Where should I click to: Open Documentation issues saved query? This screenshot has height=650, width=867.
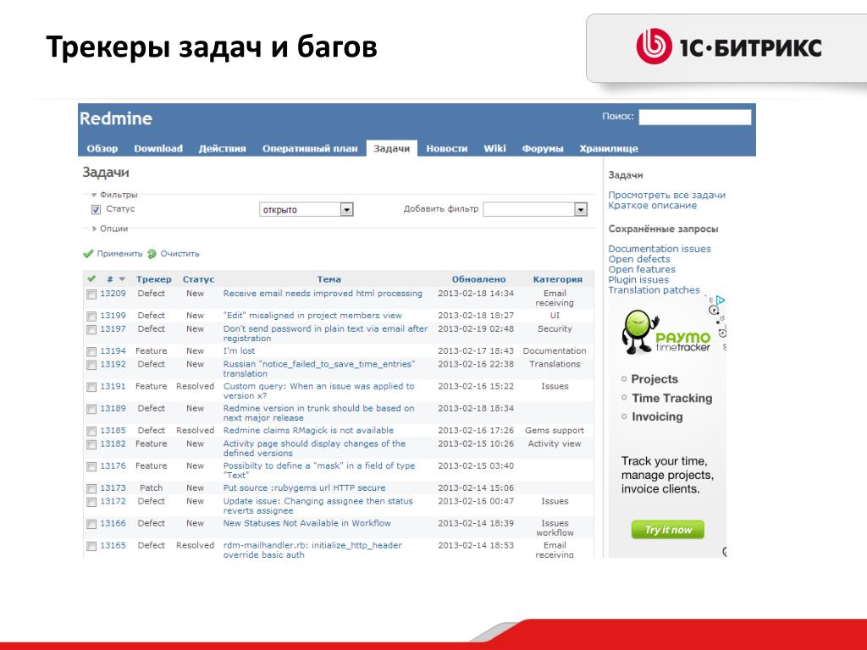tap(660, 249)
